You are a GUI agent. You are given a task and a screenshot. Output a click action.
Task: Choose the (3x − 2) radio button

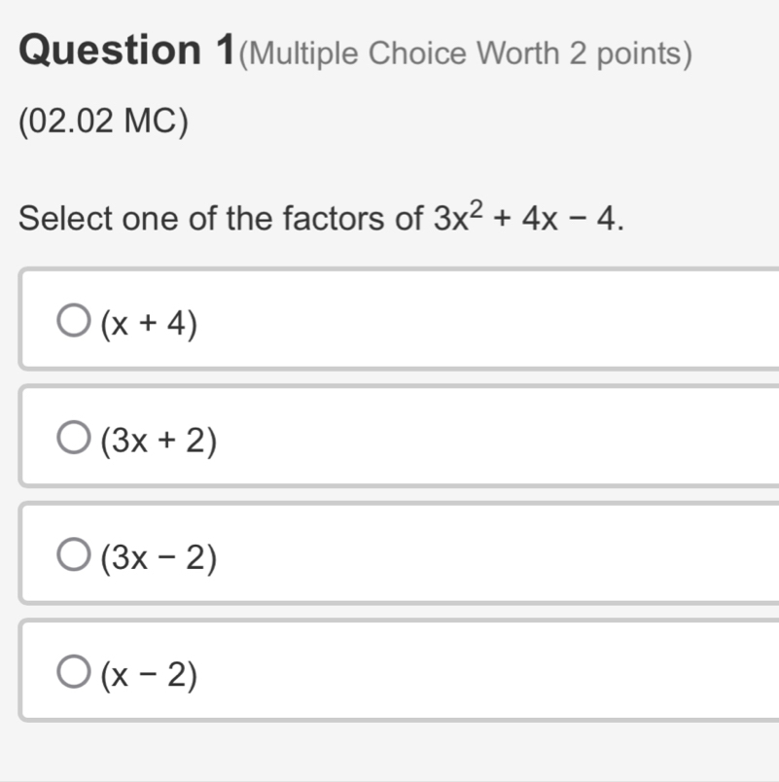(x=73, y=555)
